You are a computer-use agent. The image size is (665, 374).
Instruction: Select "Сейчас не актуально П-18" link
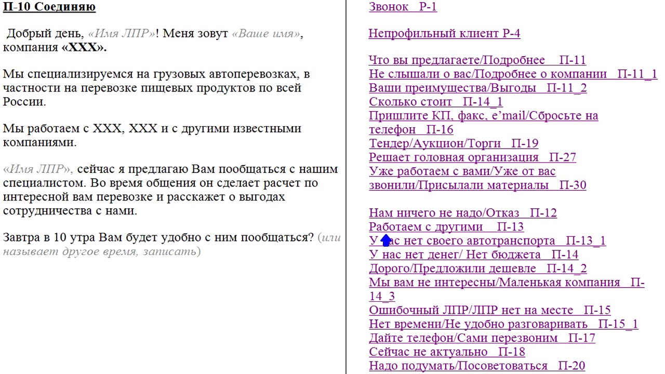(x=447, y=352)
